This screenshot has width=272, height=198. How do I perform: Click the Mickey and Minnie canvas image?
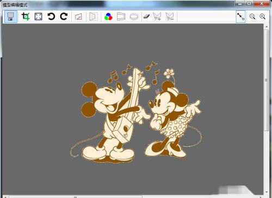(x=136, y=112)
